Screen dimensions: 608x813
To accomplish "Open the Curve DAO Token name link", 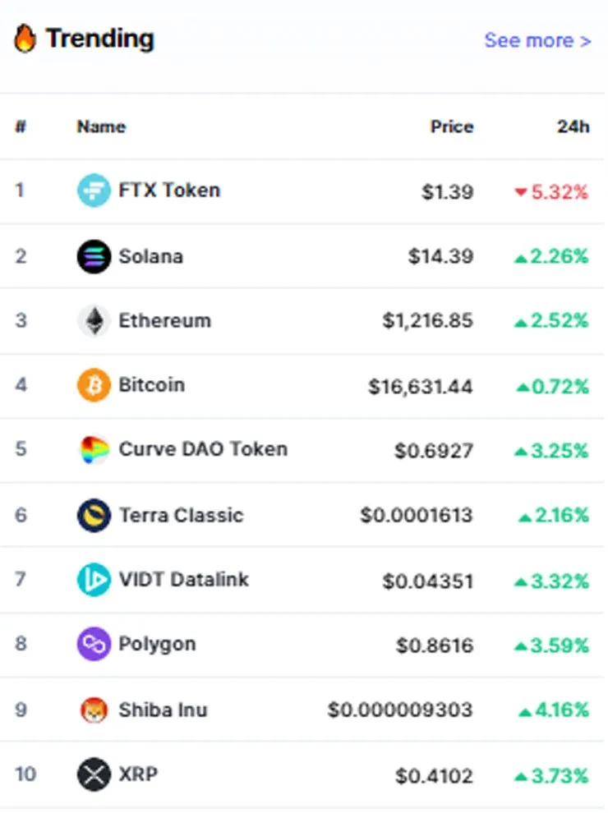I will (203, 449).
